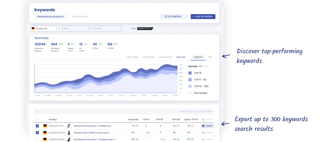The width and height of the screenshot is (330, 142).
Task: Uncheck the TOP 10 ranked checkbox
Action: [x=190, y=73]
